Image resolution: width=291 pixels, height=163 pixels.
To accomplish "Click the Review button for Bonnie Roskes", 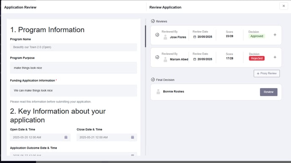I will [x=269, y=92].
